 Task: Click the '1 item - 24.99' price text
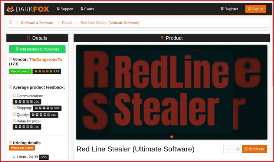pyautogui.click(x=27, y=157)
